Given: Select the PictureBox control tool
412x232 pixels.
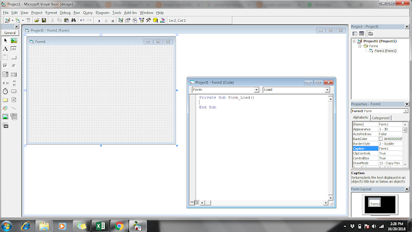Looking at the screenshot, I should pos(14,40).
